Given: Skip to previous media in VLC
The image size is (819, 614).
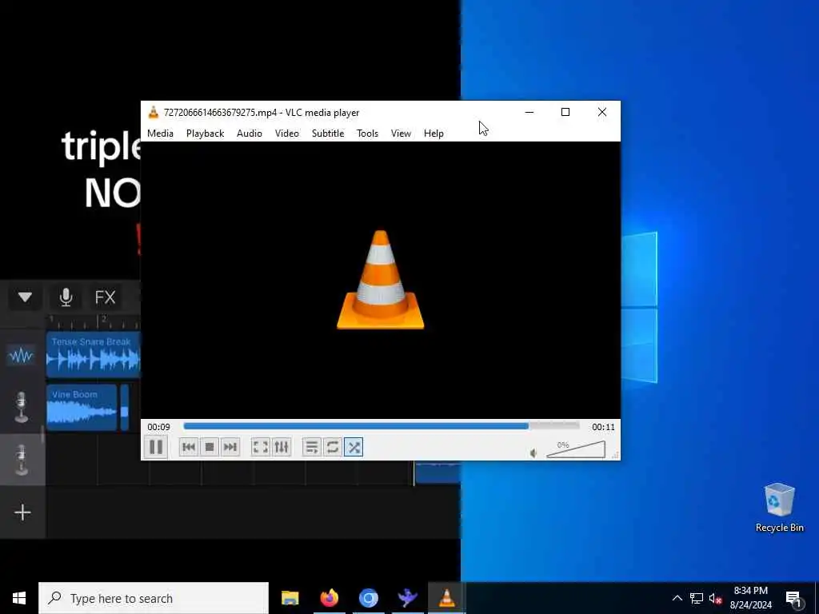Looking at the screenshot, I should click(189, 447).
